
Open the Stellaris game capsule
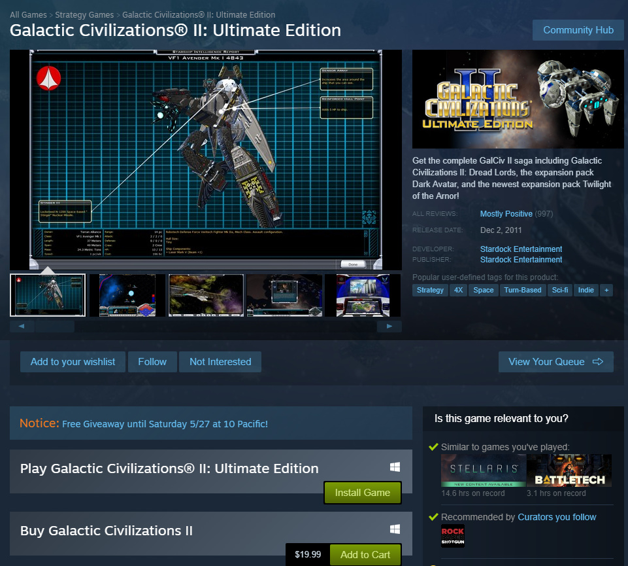coord(484,470)
